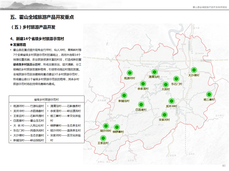Click the 陡沙河村 map label
Screen dimensions: 229x171
tap(106, 131)
